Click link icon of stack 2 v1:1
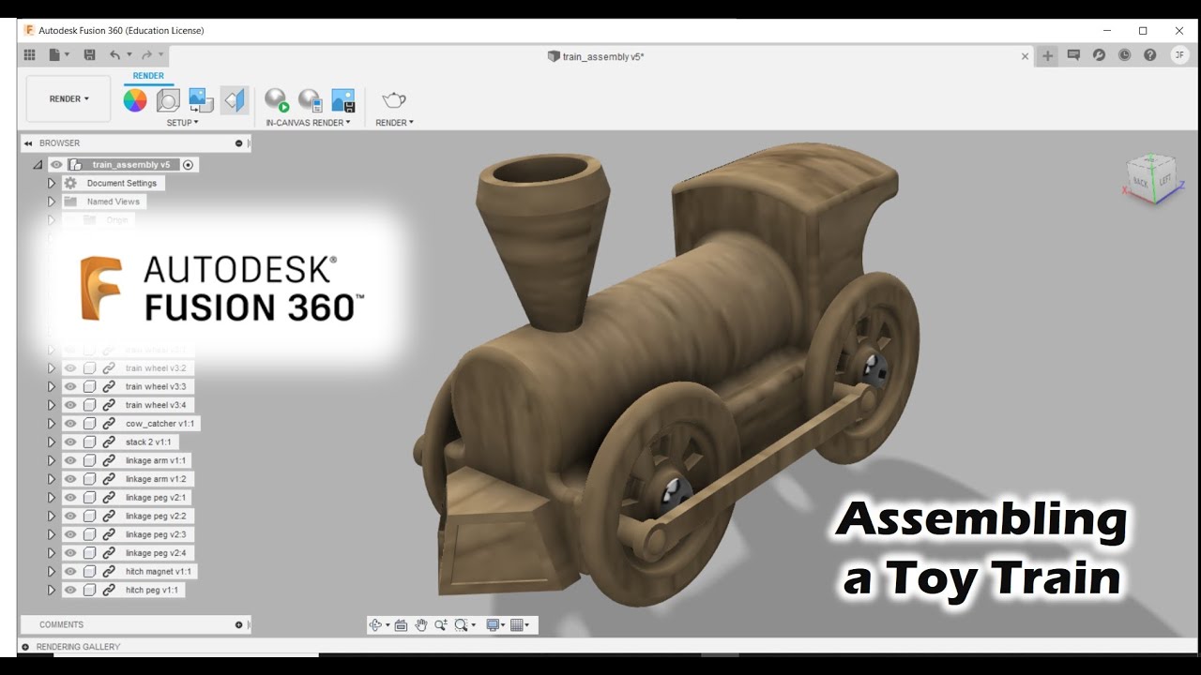This screenshot has height=675, width=1201. 109,442
